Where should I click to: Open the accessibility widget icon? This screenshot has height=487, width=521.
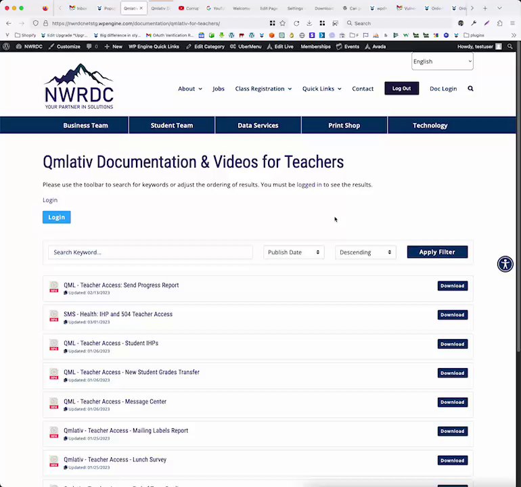[505, 264]
